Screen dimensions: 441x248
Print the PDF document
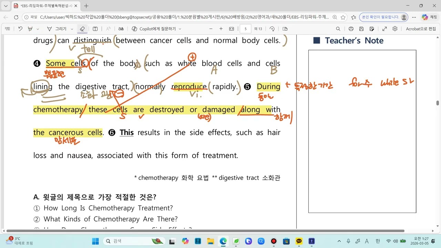351,29
